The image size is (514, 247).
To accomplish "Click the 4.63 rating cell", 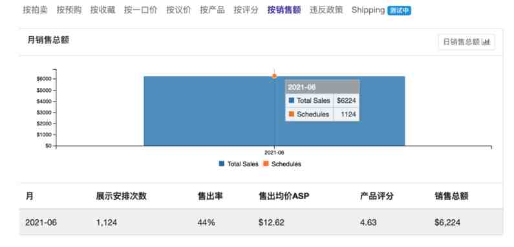I will point(368,222).
